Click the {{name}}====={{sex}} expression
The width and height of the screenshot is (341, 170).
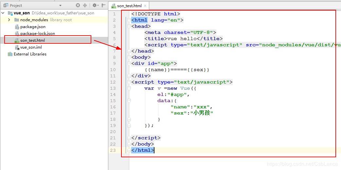pos(177,70)
